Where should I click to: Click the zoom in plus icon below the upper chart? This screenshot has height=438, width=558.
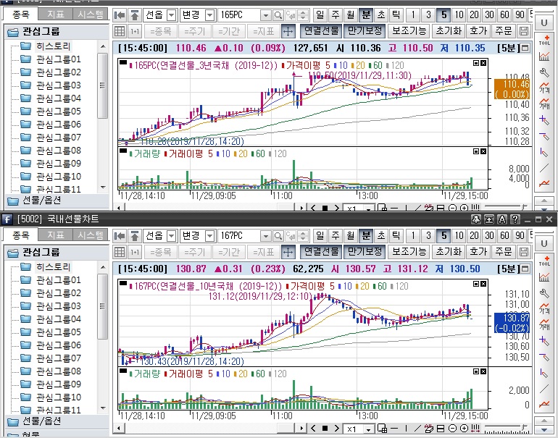click(463, 208)
